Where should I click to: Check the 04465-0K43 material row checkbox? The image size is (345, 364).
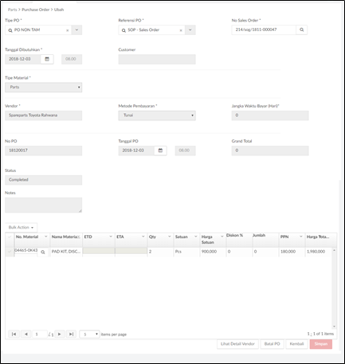(10, 252)
